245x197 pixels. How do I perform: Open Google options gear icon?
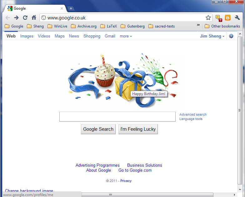[231, 36]
